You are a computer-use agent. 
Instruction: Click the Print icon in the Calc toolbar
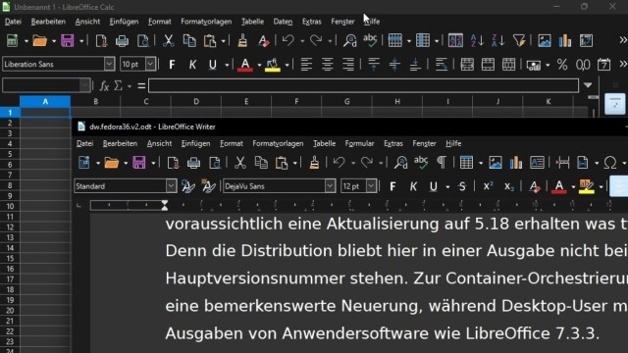[122, 40]
